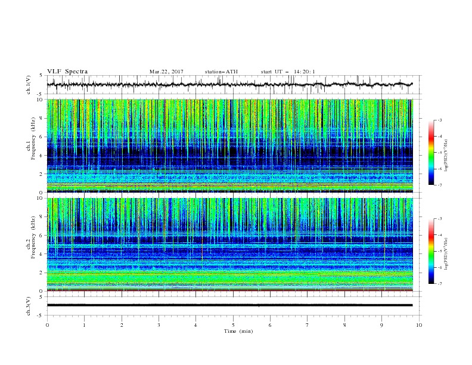The height and width of the screenshot is (365, 472).
Task: Click the ch.2 spectrogram color scale bar
Action: click(x=431, y=251)
